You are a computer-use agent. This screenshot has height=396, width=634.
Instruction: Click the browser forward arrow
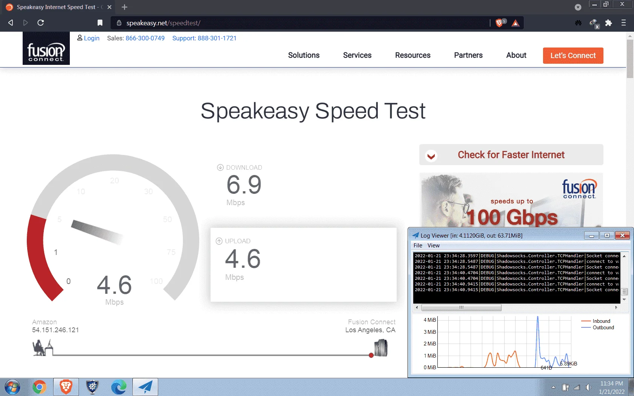pyautogui.click(x=26, y=23)
